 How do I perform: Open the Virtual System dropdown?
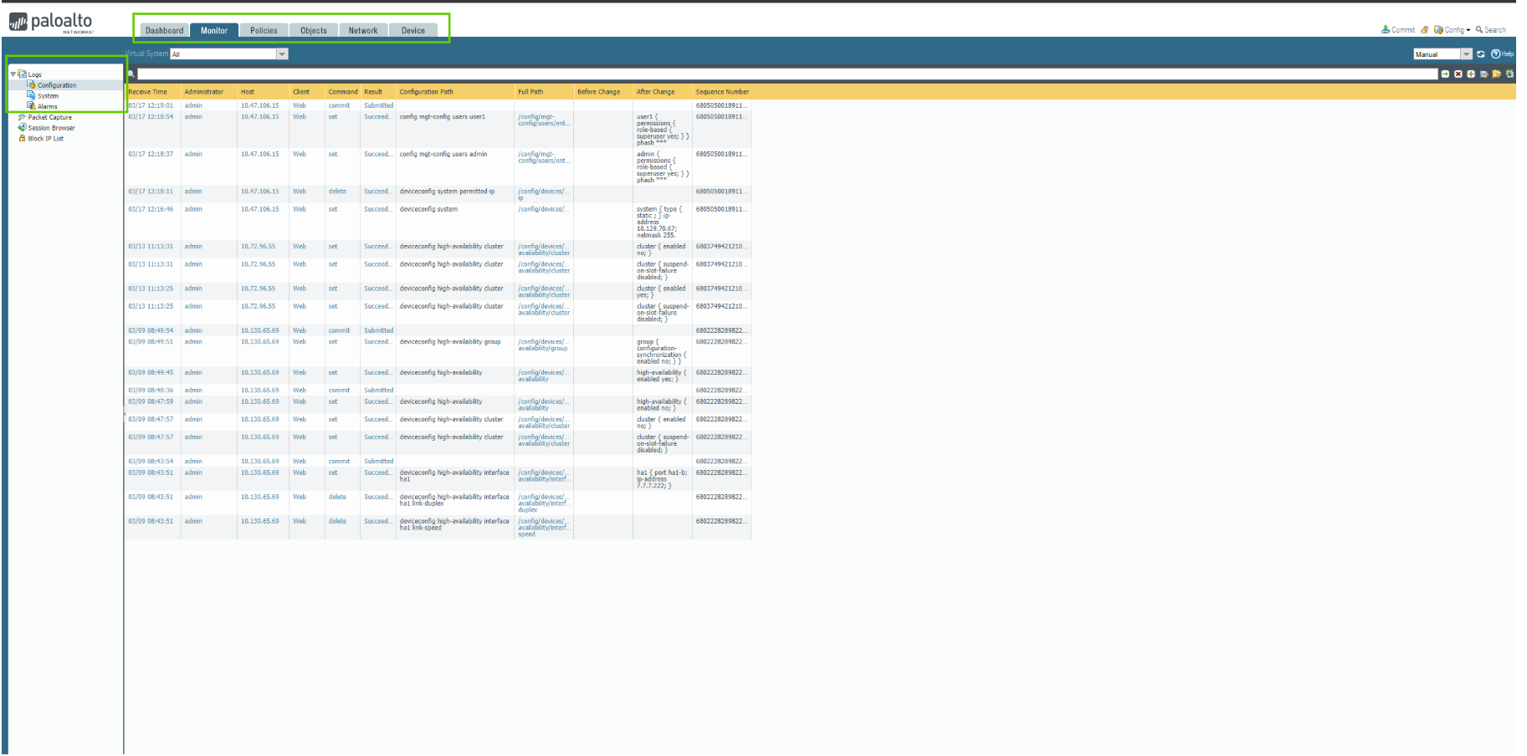(x=282, y=54)
